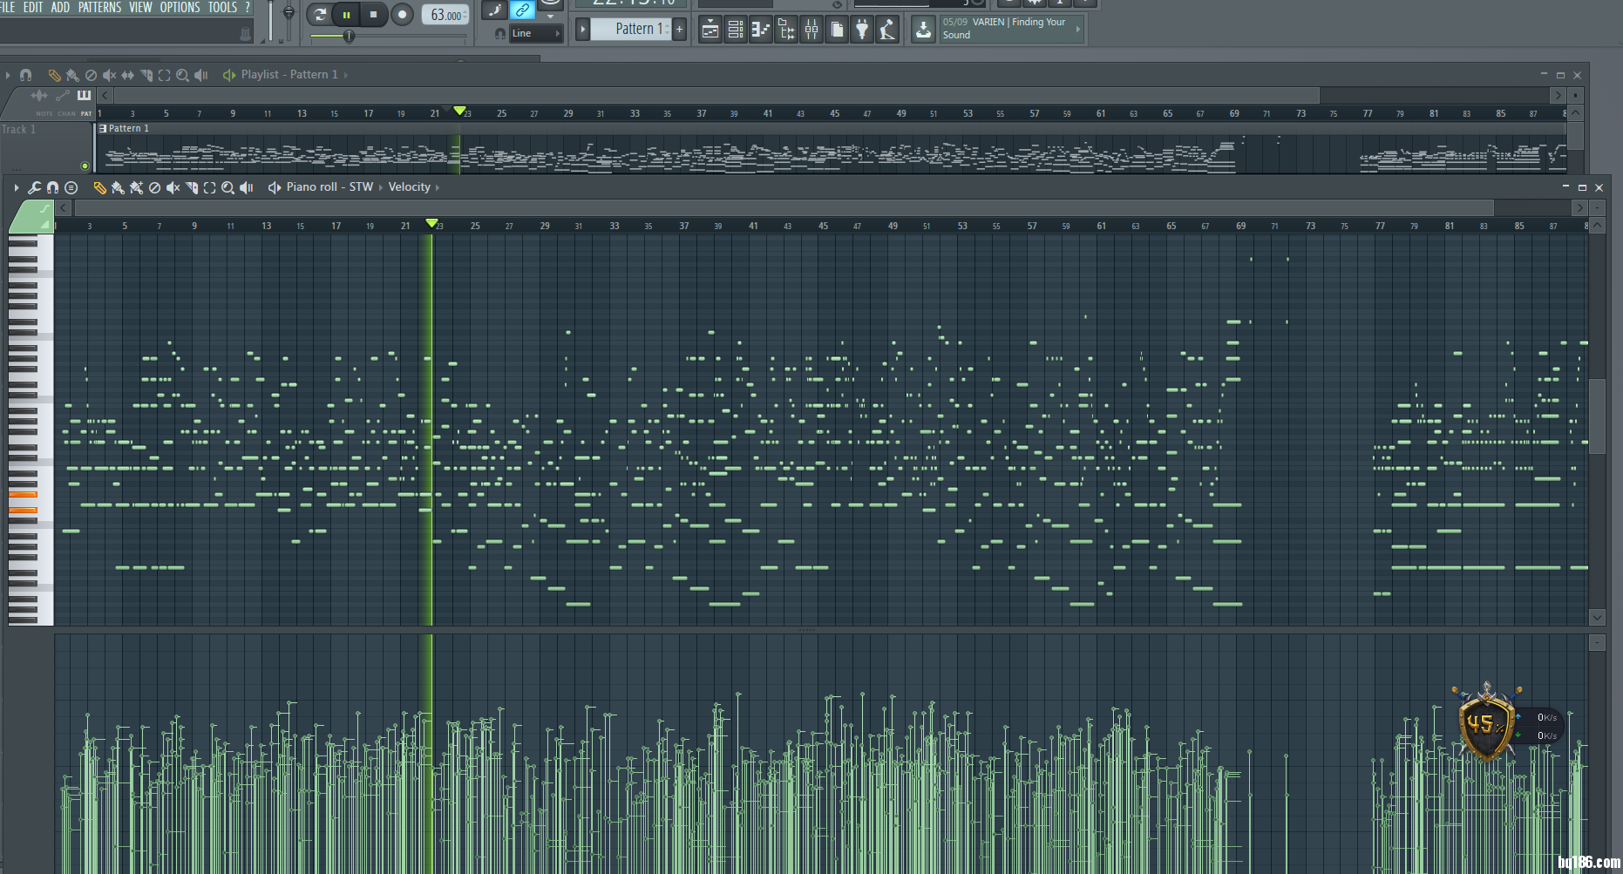Adjust the song position slider knob

click(349, 36)
